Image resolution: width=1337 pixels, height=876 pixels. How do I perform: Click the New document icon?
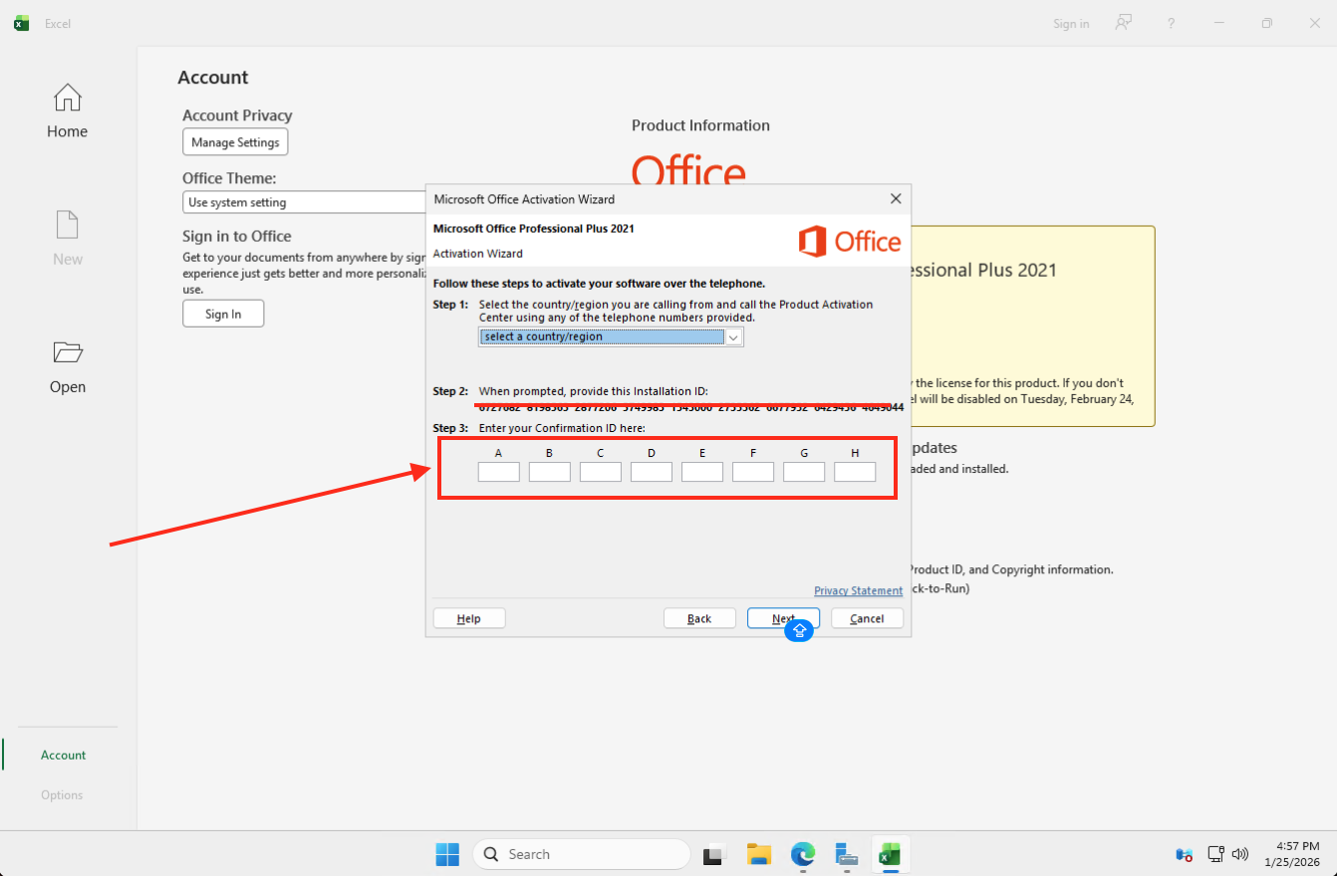[67, 226]
